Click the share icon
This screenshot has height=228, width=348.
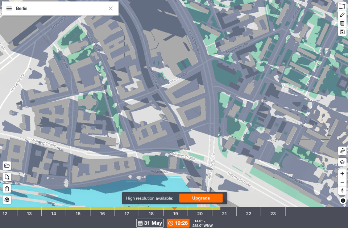click(x=7, y=189)
